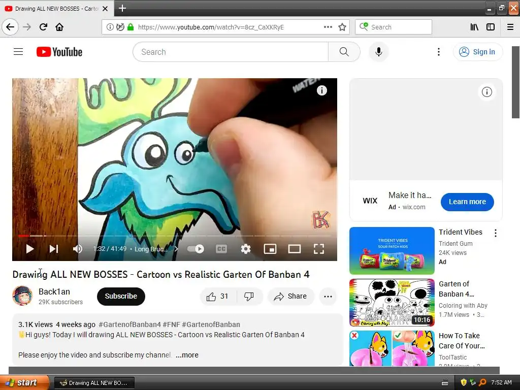Screen dimensions: 520x390
Task: Like the video with thumbs up
Action: (x=218, y=297)
